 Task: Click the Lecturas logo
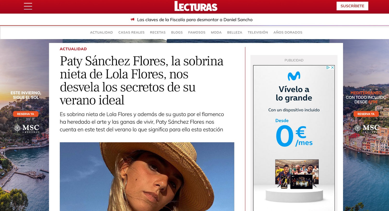[196, 6]
